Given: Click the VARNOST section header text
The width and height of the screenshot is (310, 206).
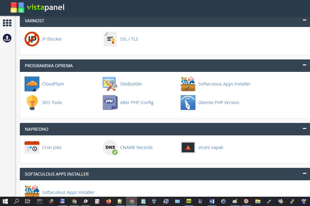Looking at the screenshot, I should [x=34, y=21].
